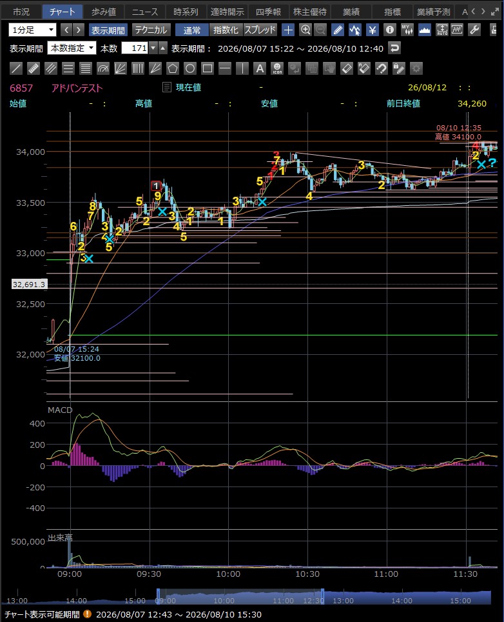Increase the bar count with up arrow
The image size is (504, 622).
[162, 48]
